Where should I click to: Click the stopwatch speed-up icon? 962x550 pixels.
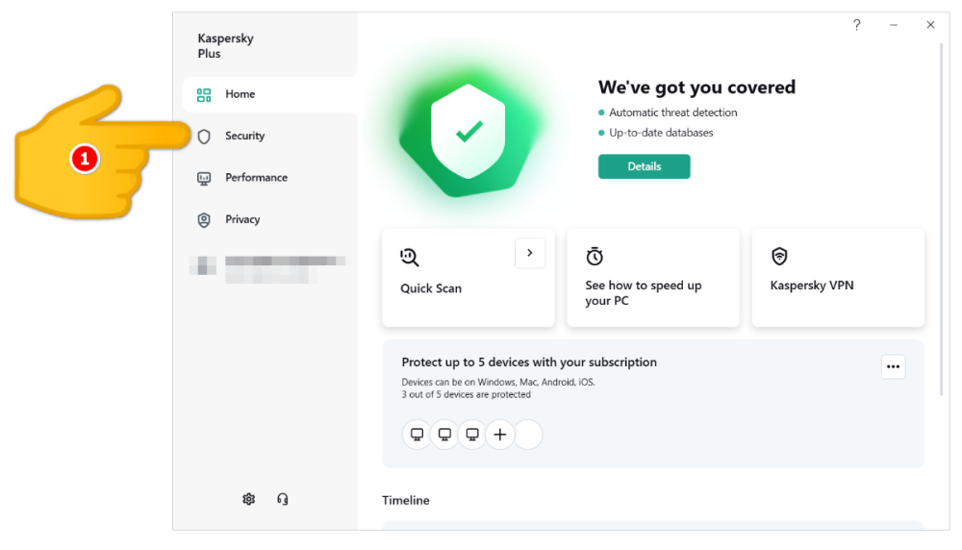pos(595,257)
